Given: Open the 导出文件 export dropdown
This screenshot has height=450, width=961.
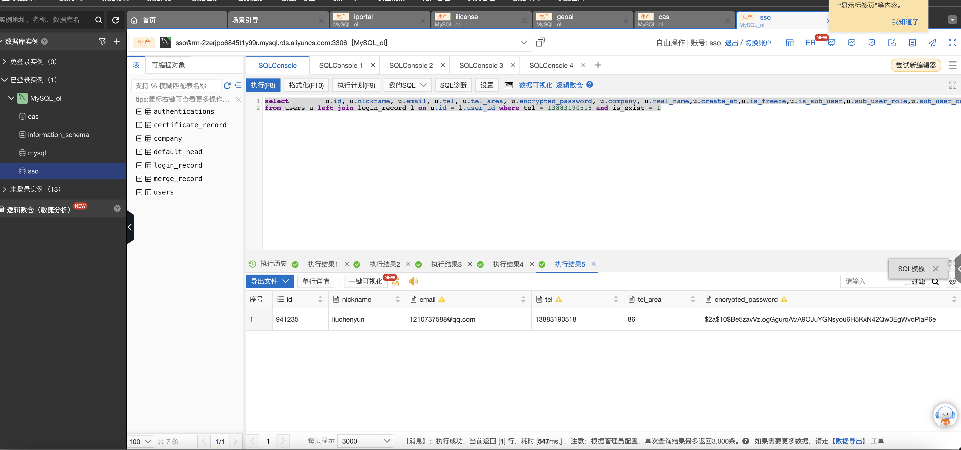Looking at the screenshot, I should [269, 281].
